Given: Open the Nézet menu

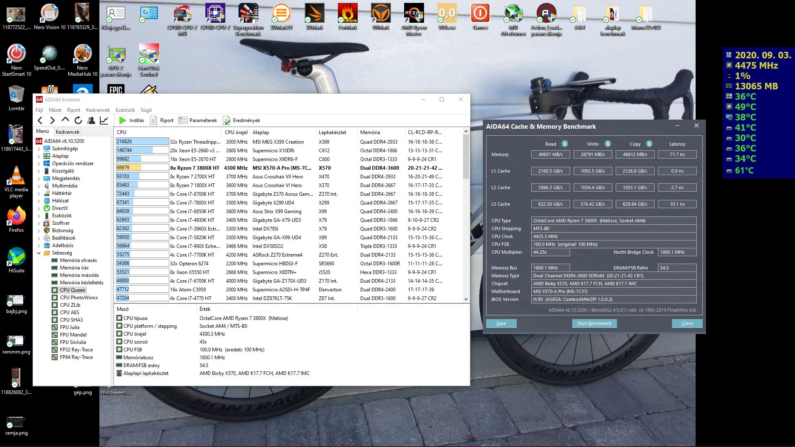Looking at the screenshot, I should point(55,110).
